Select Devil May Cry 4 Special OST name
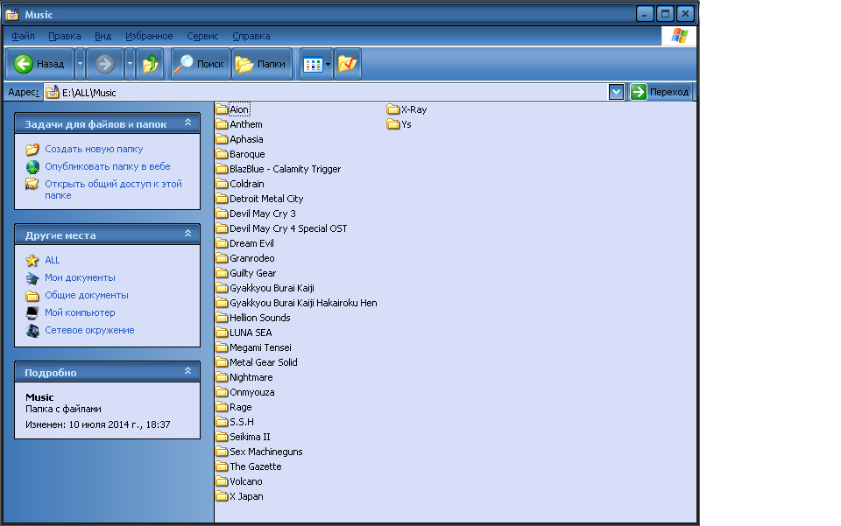The height and width of the screenshot is (526, 841). (x=288, y=228)
